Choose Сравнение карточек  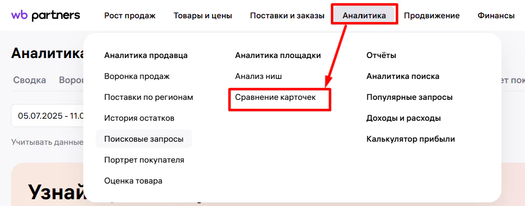[x=275, y=97]
